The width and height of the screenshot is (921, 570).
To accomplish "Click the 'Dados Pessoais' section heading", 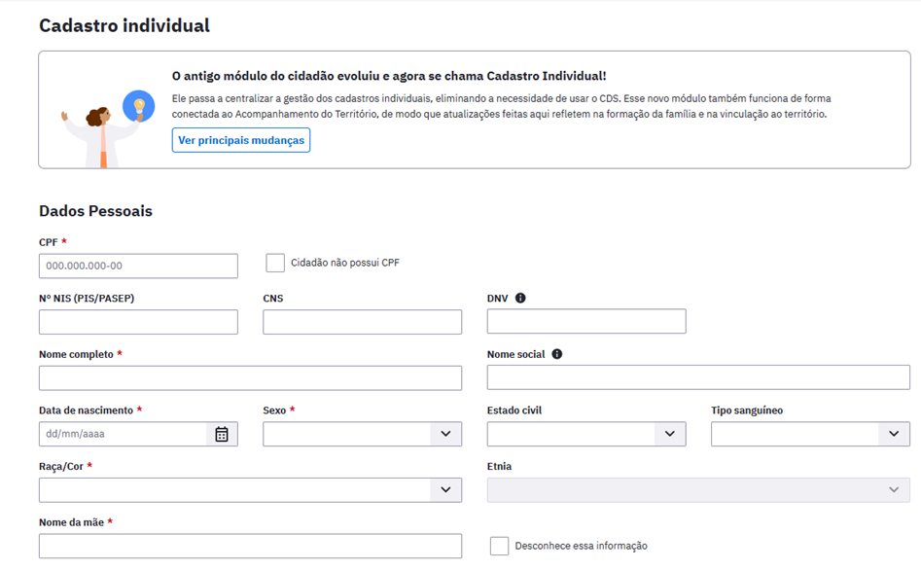I will pyautogui.click(x=95, y=211).
